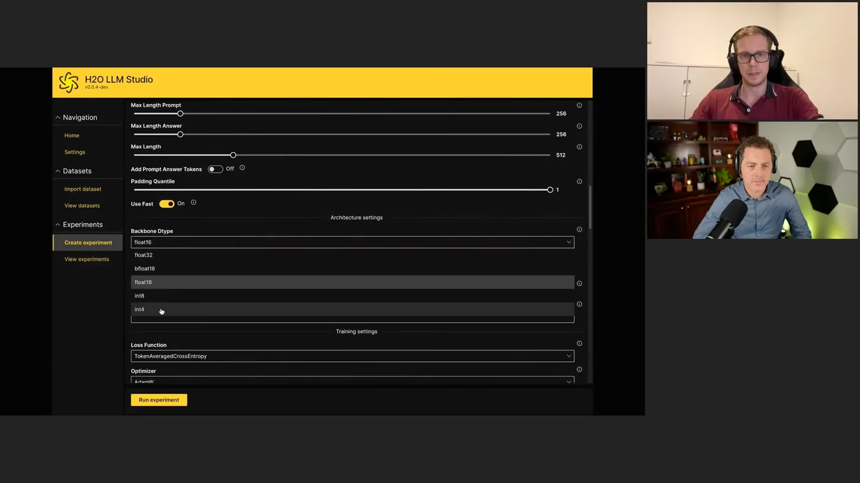Click the info icon beside the int4 option row
This screenshot has height=483, width=860.
pos(579,304)
